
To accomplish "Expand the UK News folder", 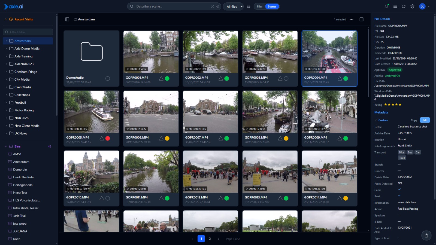I will point(6,133).
